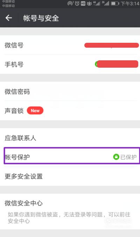Tap the HD indicator in status bar

83,4
